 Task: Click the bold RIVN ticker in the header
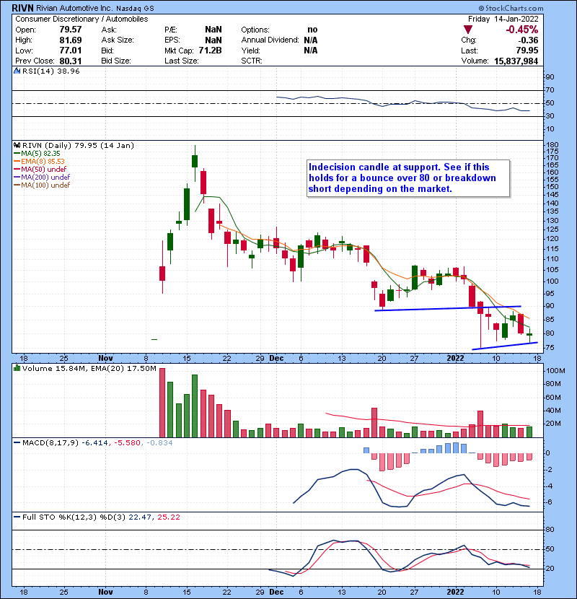23,8
